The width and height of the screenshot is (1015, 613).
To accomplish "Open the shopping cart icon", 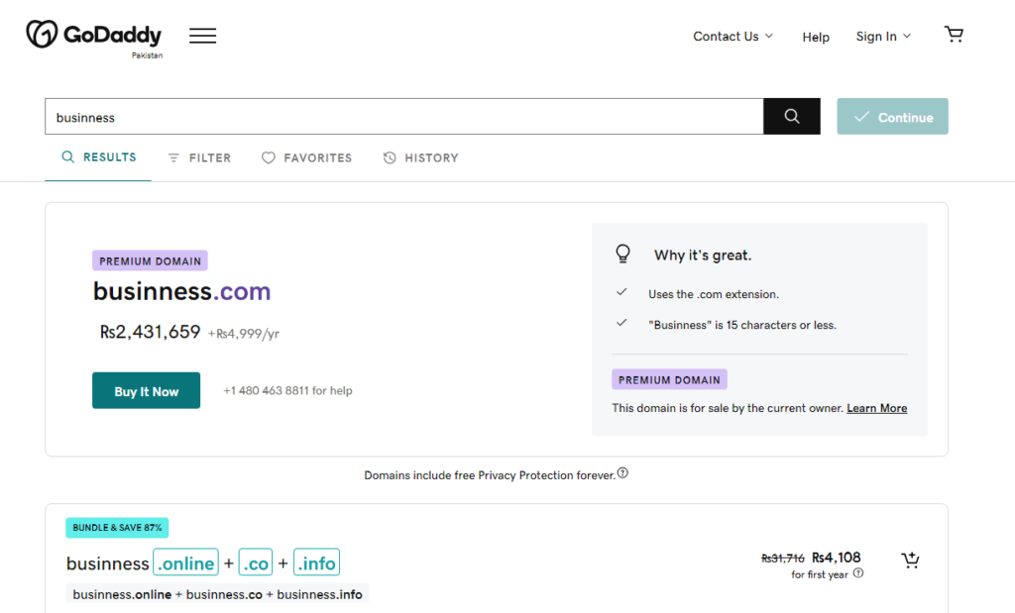I will point(954,35).
